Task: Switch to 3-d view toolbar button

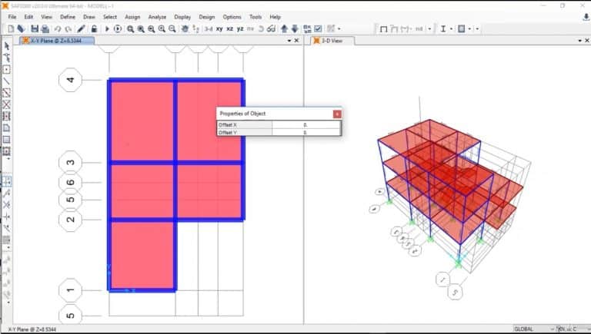Action: tap(208, 28)
